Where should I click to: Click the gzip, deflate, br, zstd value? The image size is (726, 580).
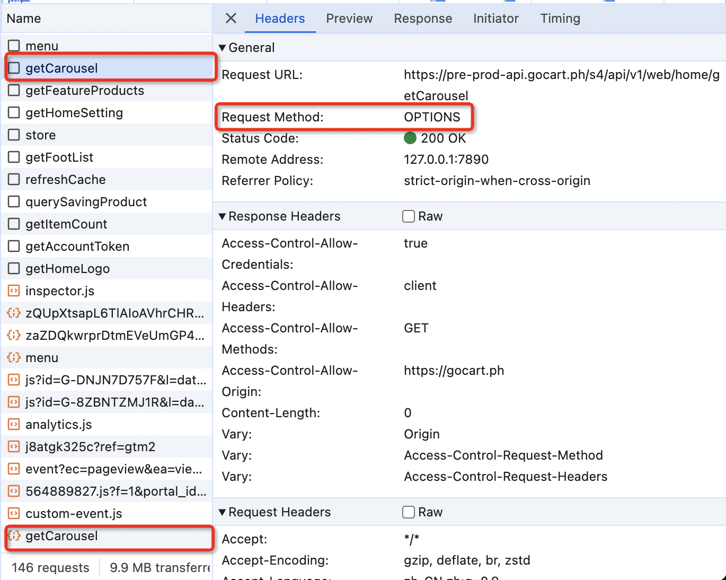click(467, 560)
